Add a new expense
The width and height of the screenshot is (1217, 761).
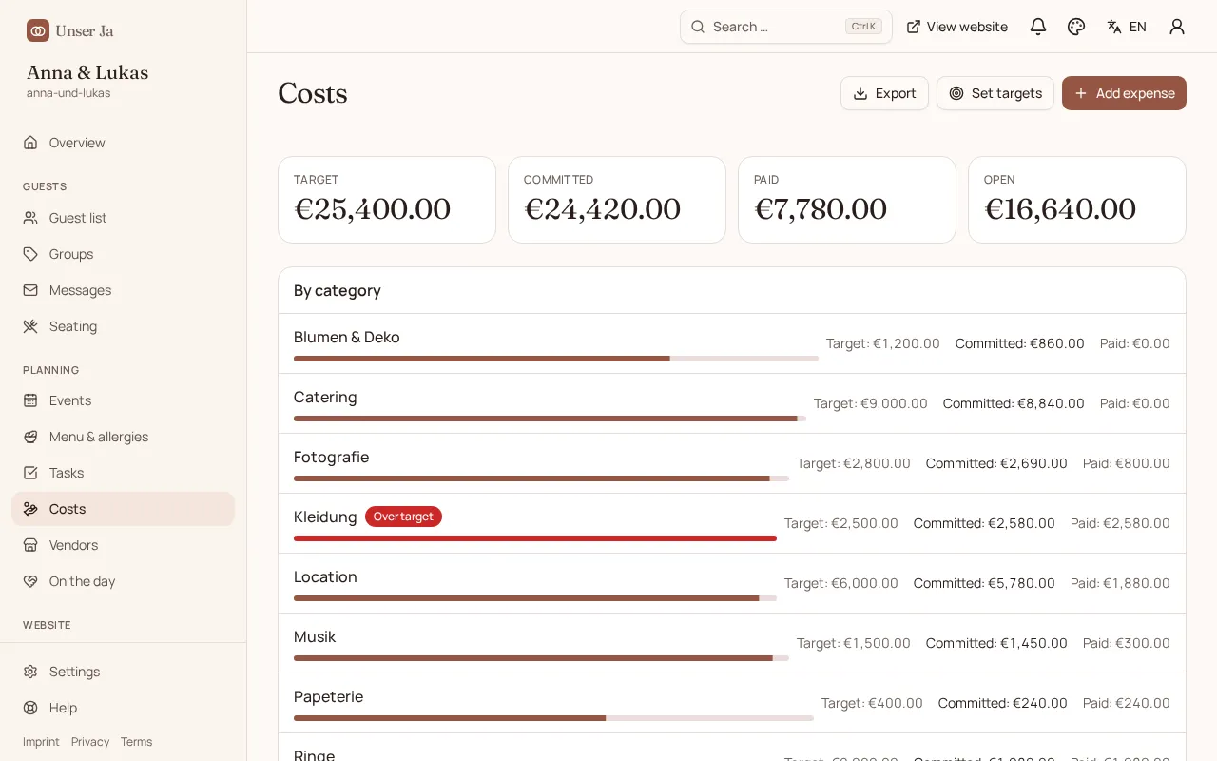click(x=1124, y=93)
